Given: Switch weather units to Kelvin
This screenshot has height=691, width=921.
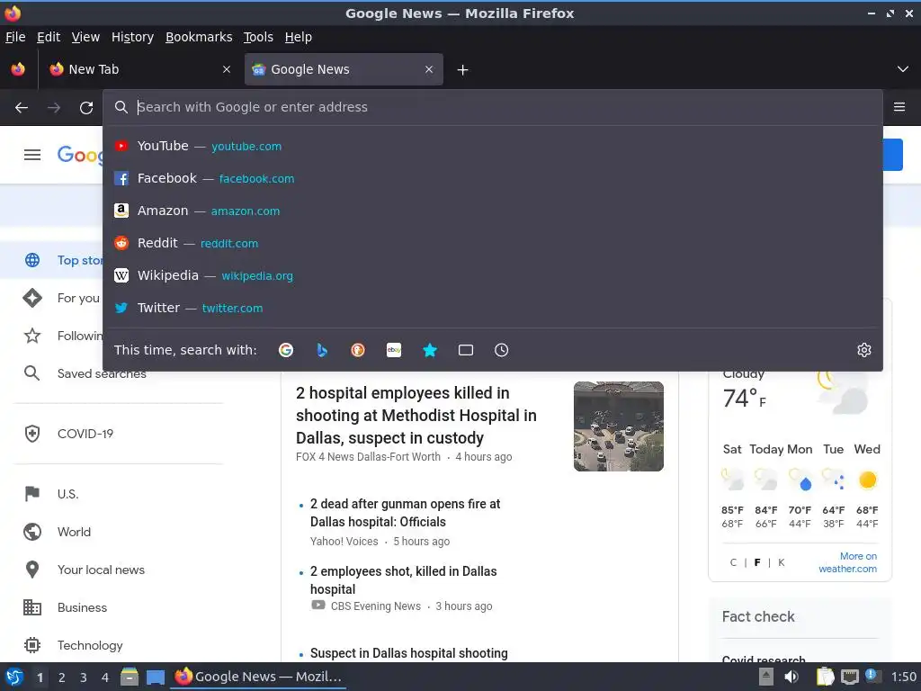Looking at the screenshot, I should pyautogui.click(x=782, y=562).
